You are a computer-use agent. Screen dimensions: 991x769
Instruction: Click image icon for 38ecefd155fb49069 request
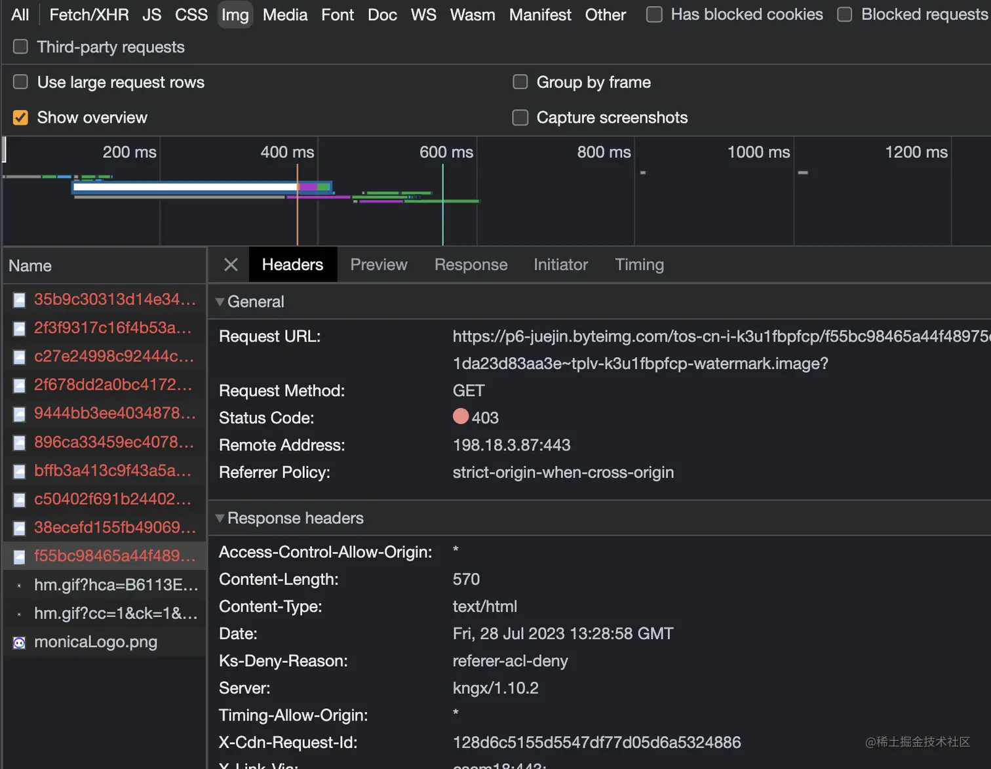20,528
